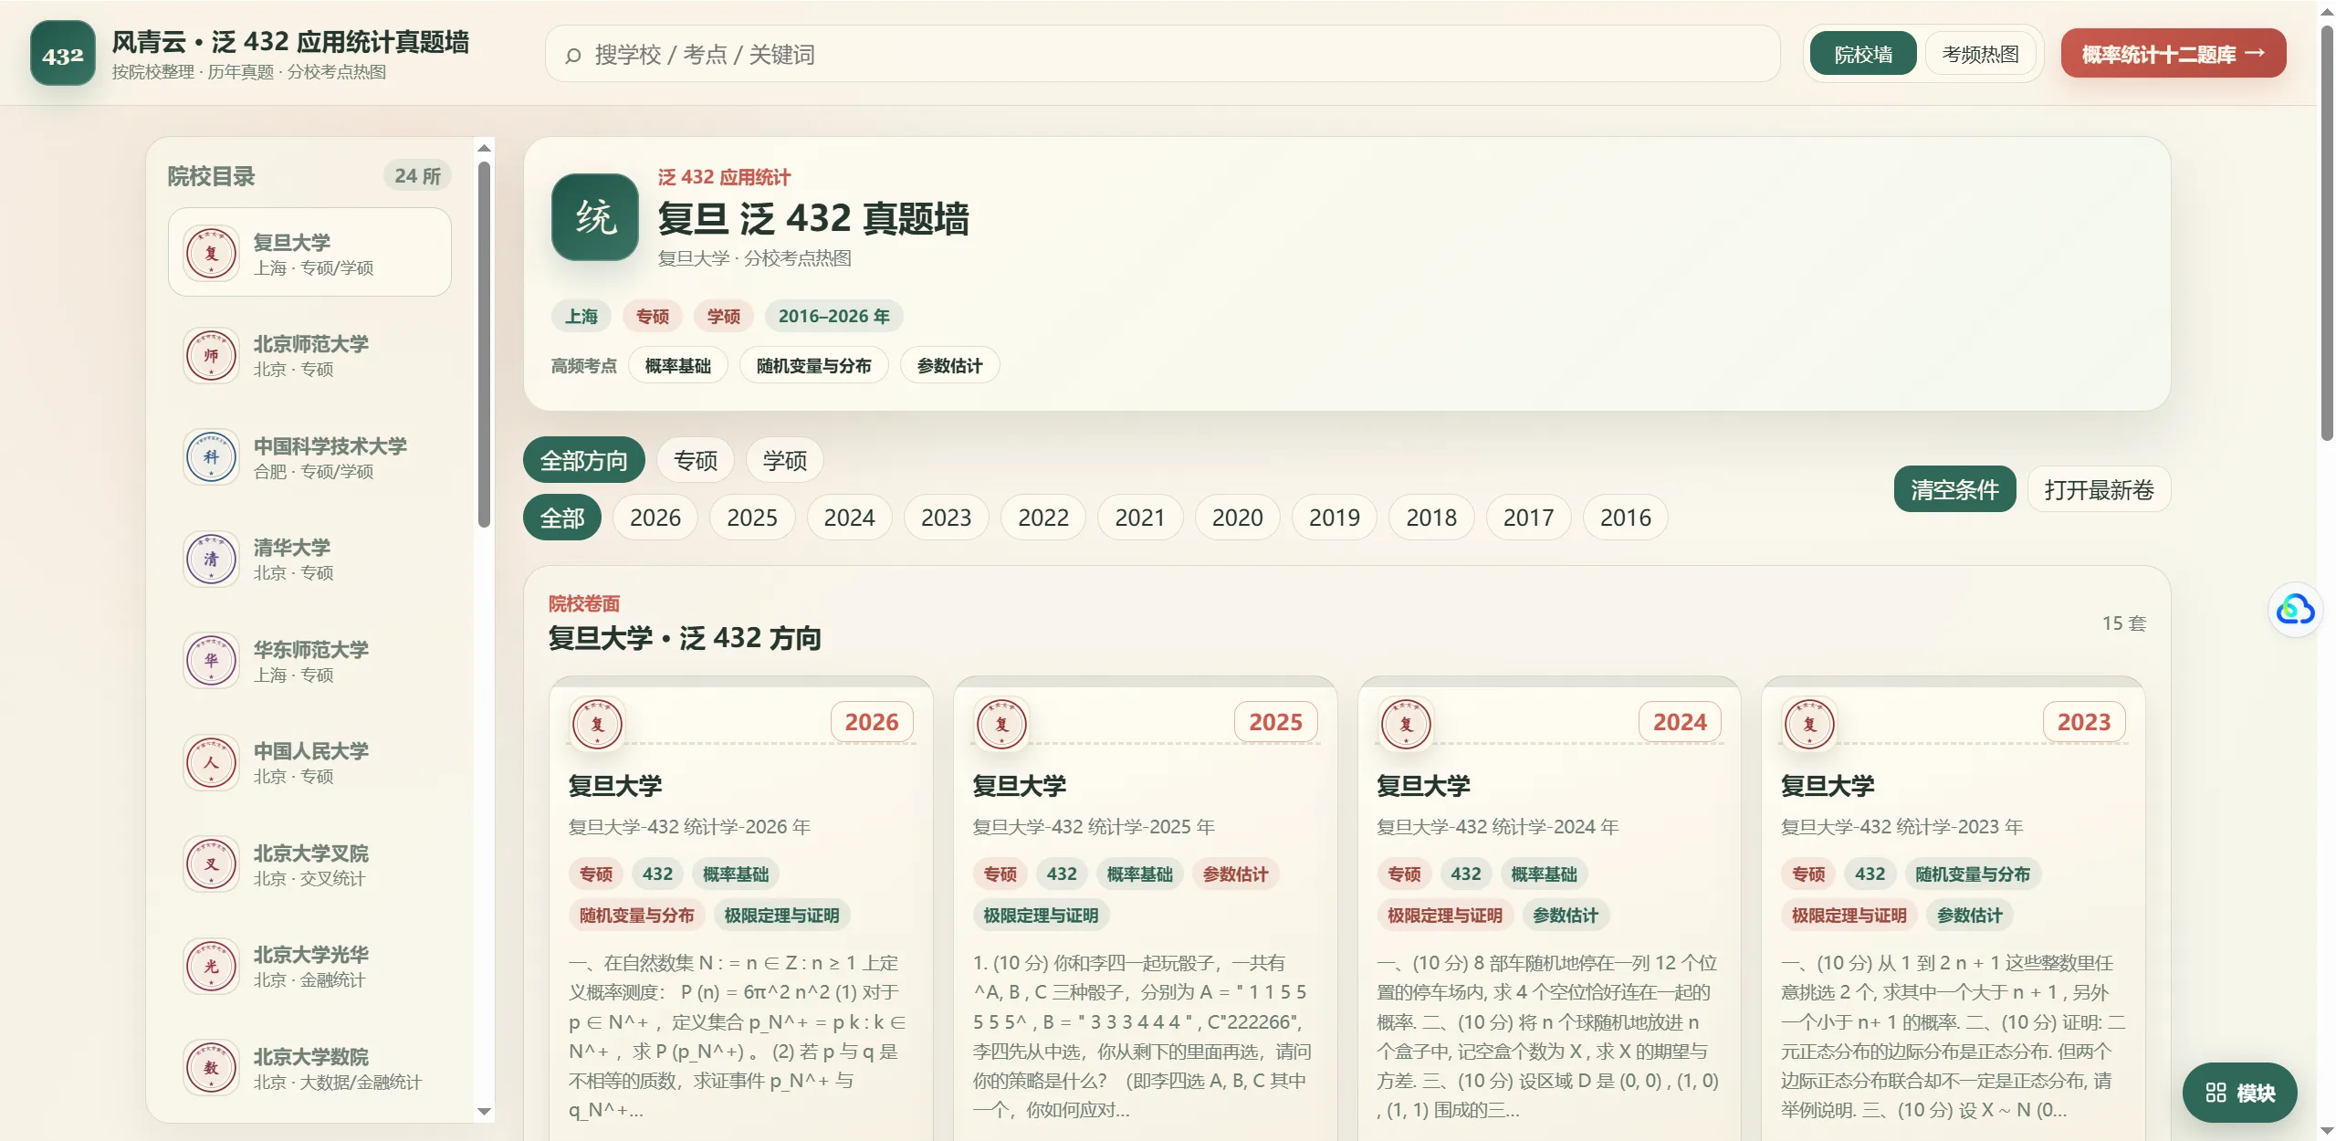Filter papers by year 2026
This screenshot has height=1141, width=2336.
coord(655,518)
